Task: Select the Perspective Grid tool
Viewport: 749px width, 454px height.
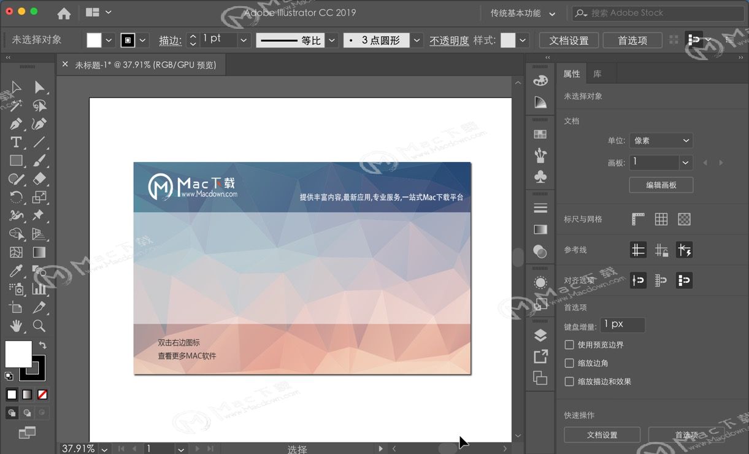Action: (x=39, y=234)
